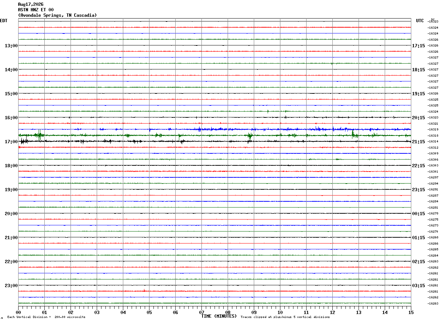Click the TIME (MINUTES) axis title

(x=219, y=316)
